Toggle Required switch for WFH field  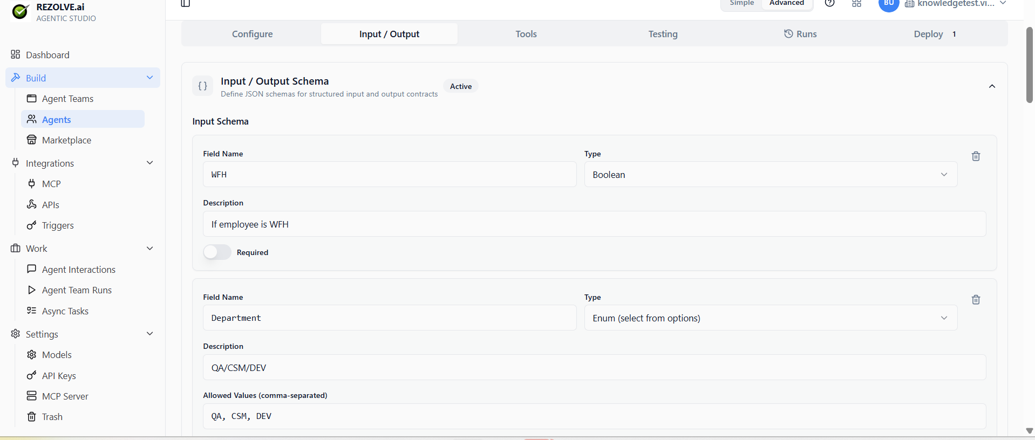[x=217, y=252]
